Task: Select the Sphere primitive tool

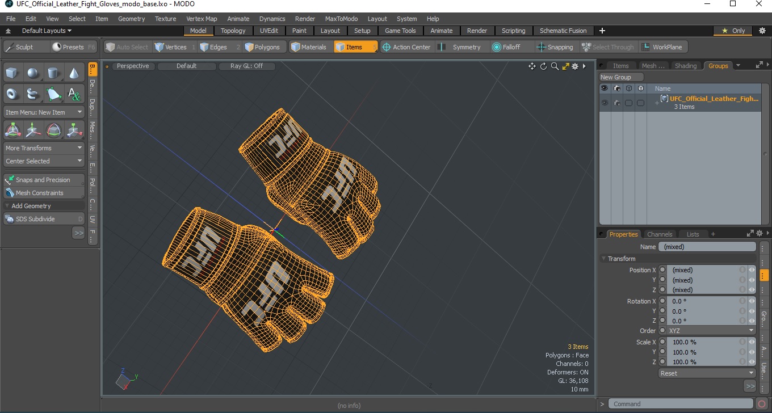Action: (x=33, y=73)
